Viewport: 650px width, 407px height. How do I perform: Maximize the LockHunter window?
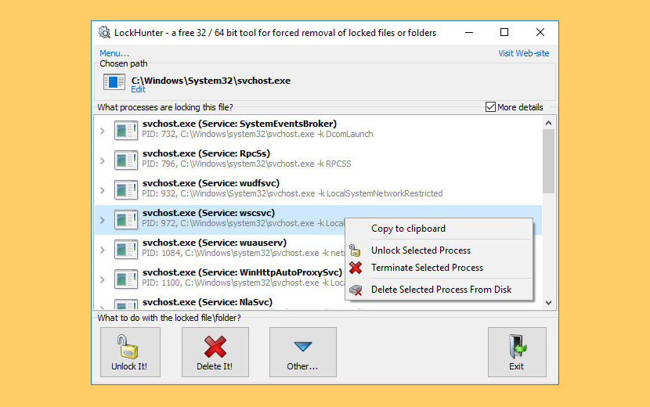pos(504,32)
